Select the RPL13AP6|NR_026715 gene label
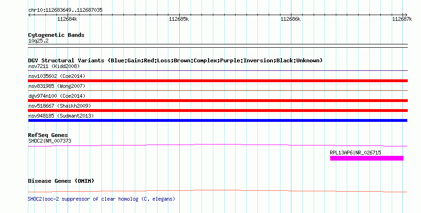Image resolution: width=421 pixels, height=213 pixels. (x=355, y=153)
